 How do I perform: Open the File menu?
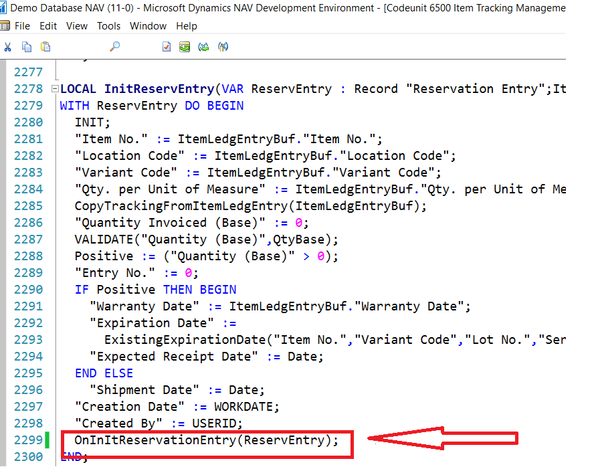click(22, 26)
